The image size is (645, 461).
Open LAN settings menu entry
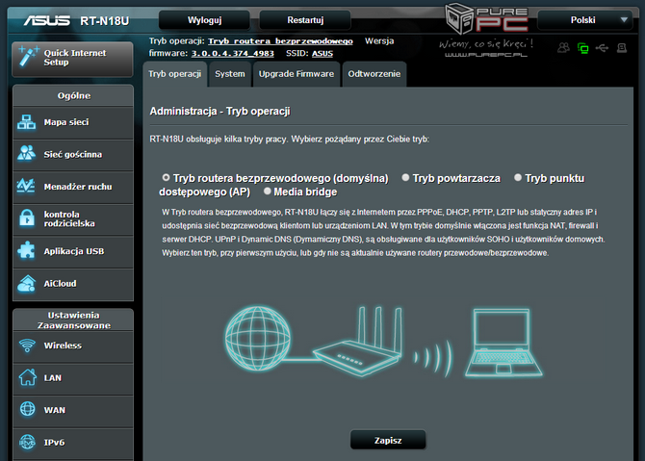73,378
